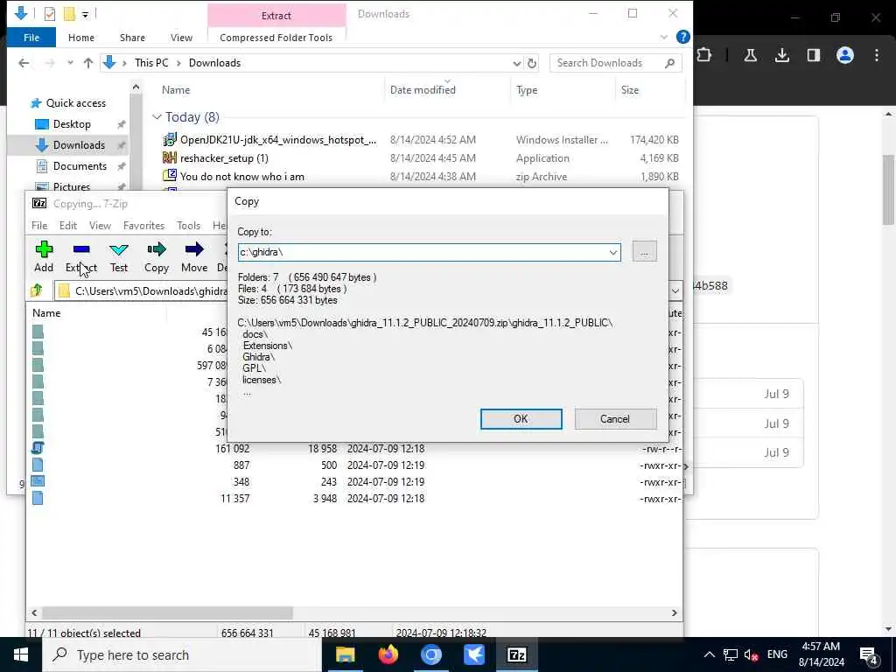
Task: Open the notification center icon
Action: tap(869, 654)
